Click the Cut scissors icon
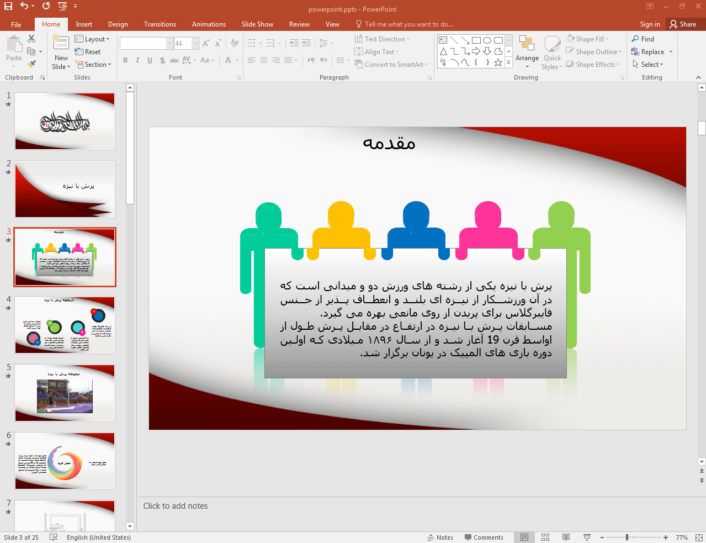This screenshot has width=706, height=543. 31,39
